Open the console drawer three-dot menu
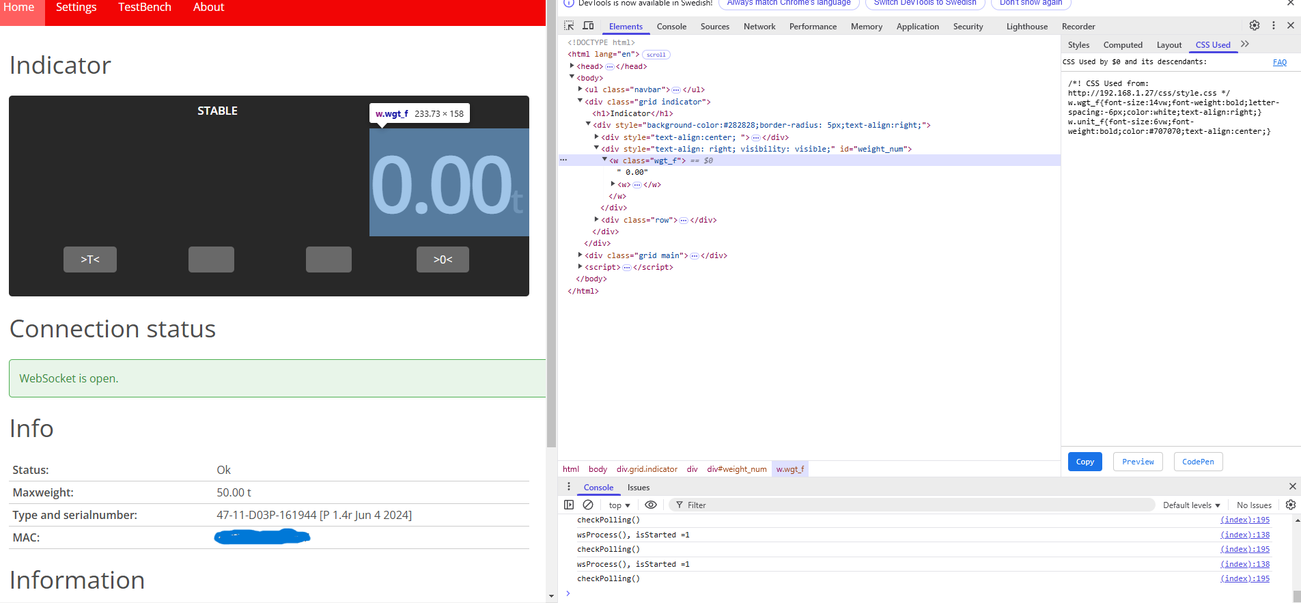The width and height of the screenshot is (1301, 603). [x=569, y=486]
